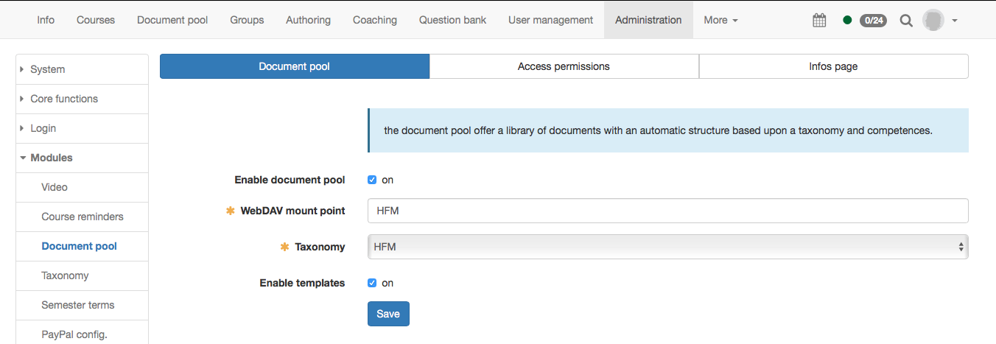Open Taxonomy in the Modules sidebar
The height and width of the screenshot is (344, 996).
[x=65, y=275]
